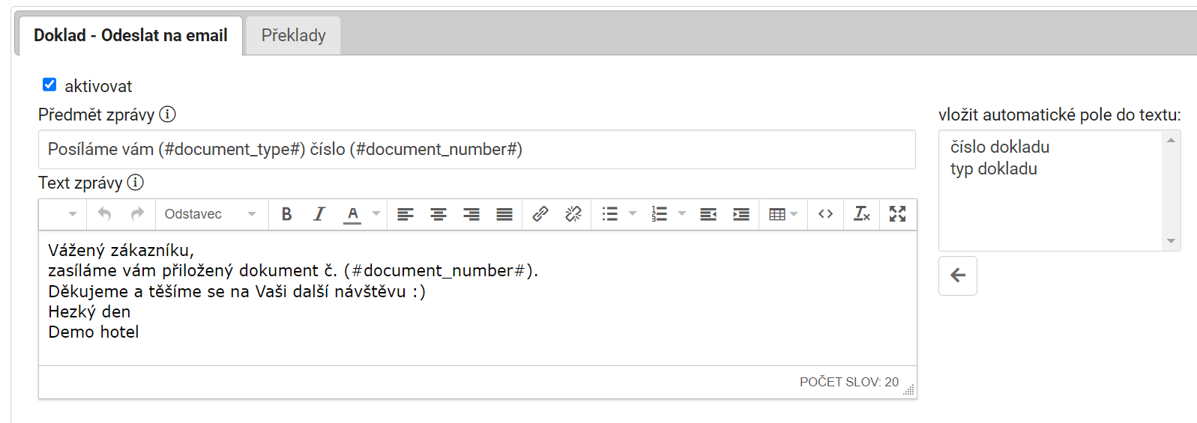Screen dimensions: 1197x423
Task: Open the Odstavec paragraph format dropdown
Action: pyautogui.click(x=211, y=214)
